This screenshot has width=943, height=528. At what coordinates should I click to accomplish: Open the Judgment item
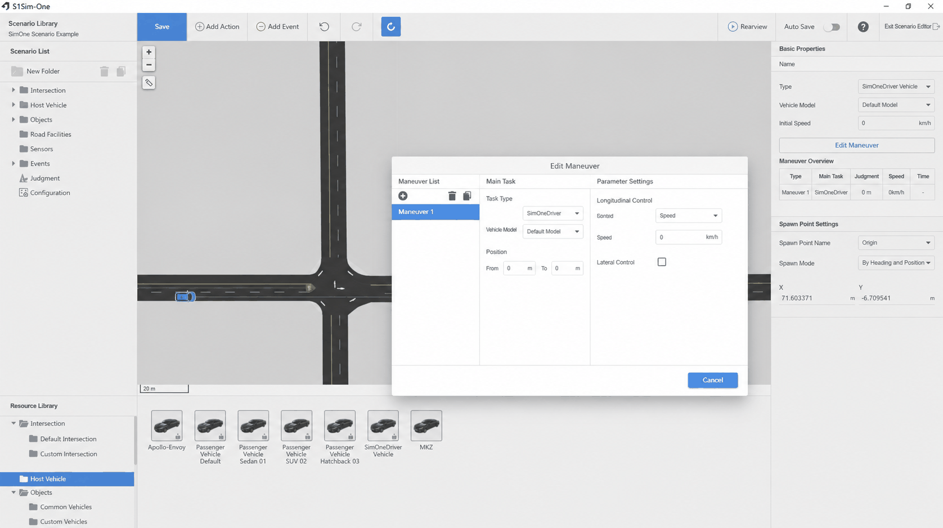pyautogui.click(x=45, y=178)
